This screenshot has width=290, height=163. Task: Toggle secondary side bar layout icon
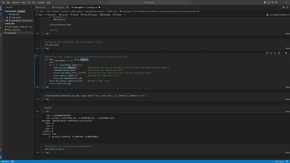coord(273,2)
